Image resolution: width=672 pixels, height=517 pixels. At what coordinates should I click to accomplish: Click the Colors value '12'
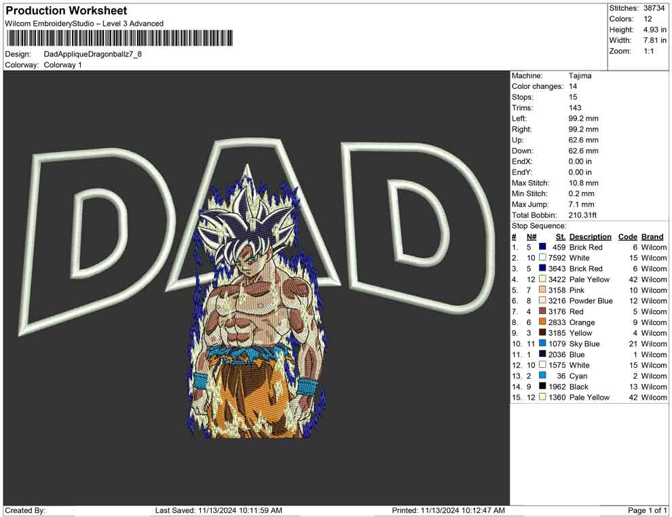click(x=648, y=19)
